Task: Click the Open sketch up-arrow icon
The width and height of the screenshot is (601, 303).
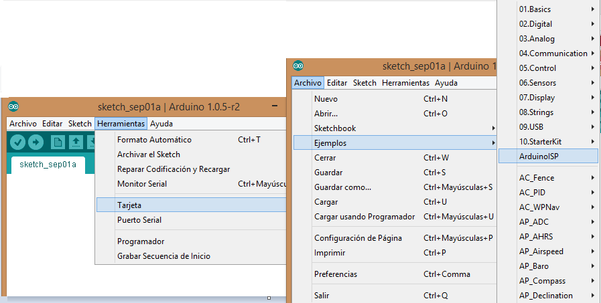Action: tap(76, 142)
